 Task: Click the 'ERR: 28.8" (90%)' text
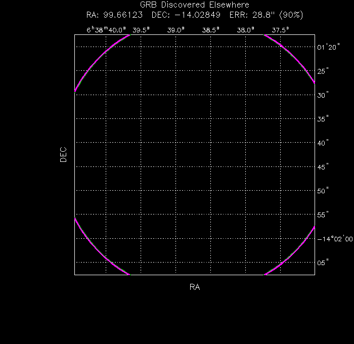[266, 15]
